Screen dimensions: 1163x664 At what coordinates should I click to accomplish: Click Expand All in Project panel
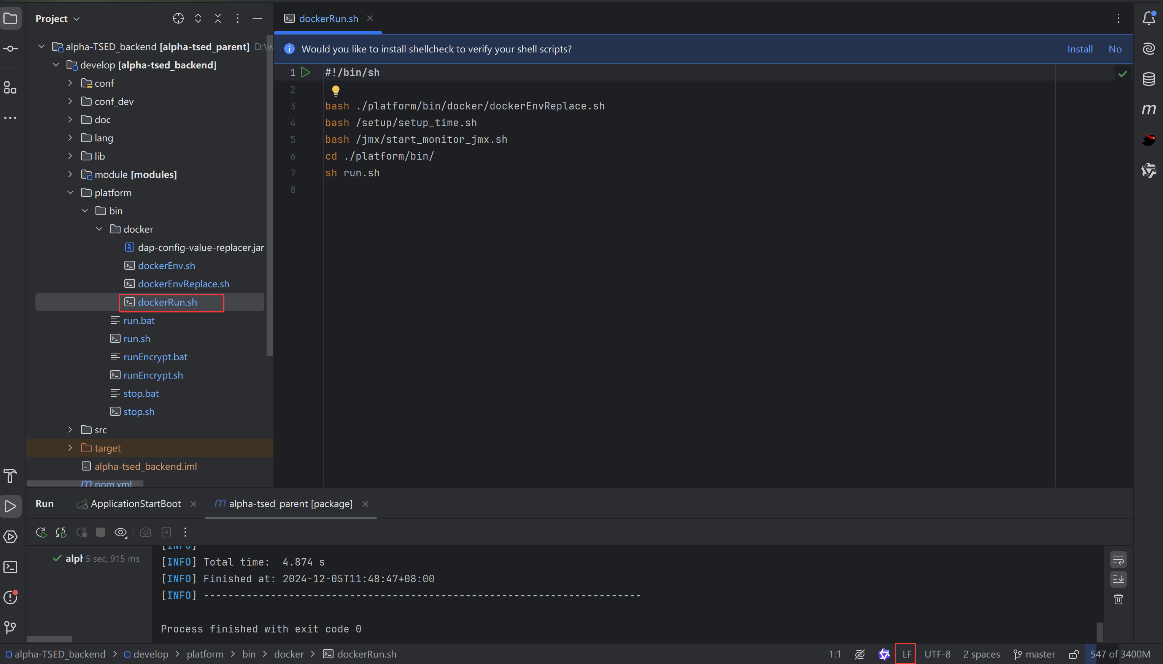(198, 18)
